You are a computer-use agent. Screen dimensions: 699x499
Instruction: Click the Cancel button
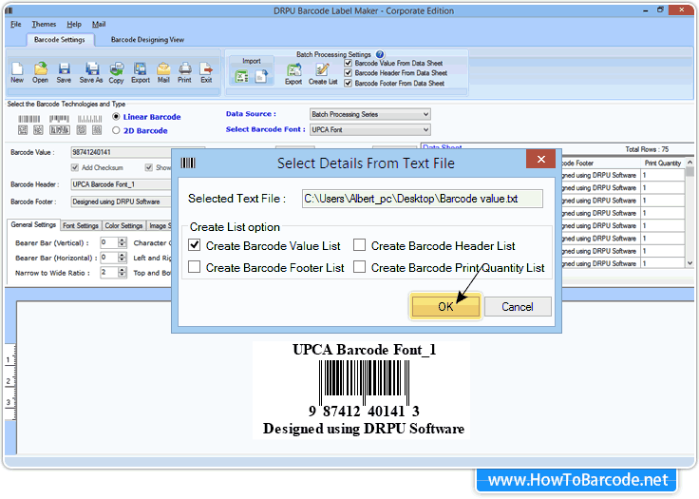518,307
